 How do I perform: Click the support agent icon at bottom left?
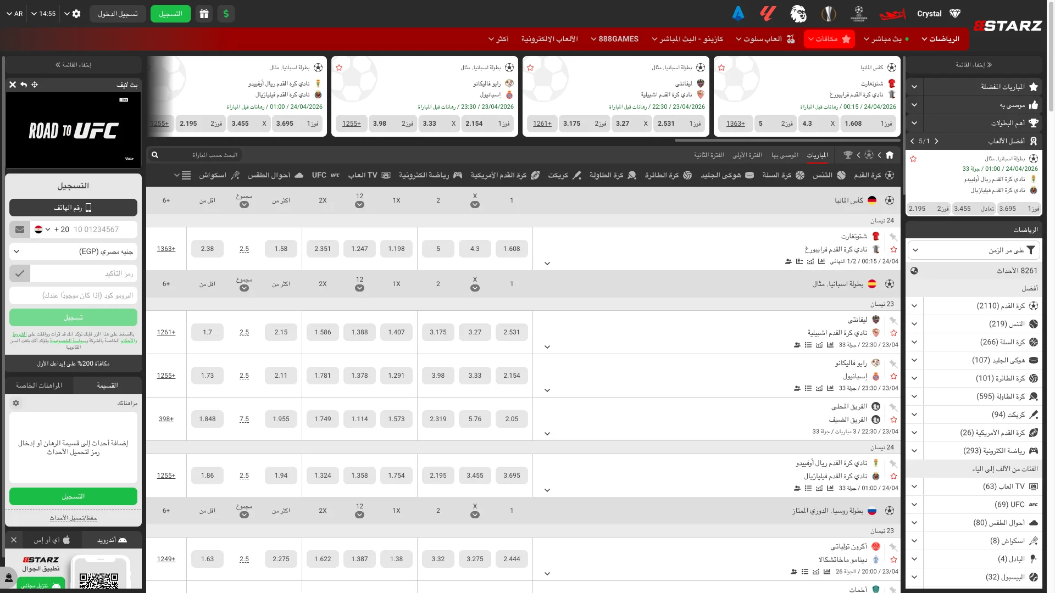point(8,578)
